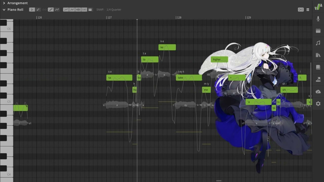The image size is (324, 182).
Task: Expand the Arrangement panel
Action: [4, 3]
